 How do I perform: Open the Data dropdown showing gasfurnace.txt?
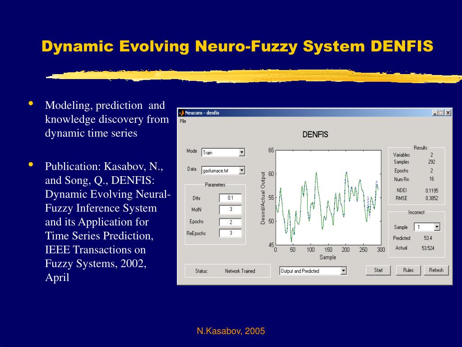223,170
